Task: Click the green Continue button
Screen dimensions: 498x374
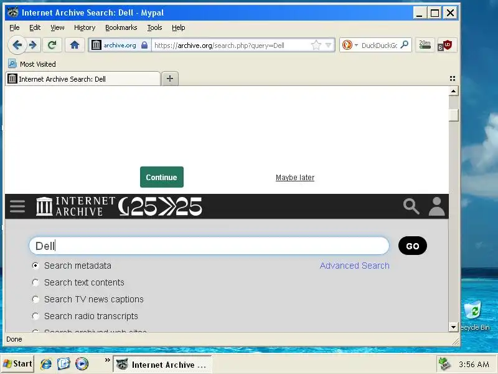Action: click(x=162, y=177)
